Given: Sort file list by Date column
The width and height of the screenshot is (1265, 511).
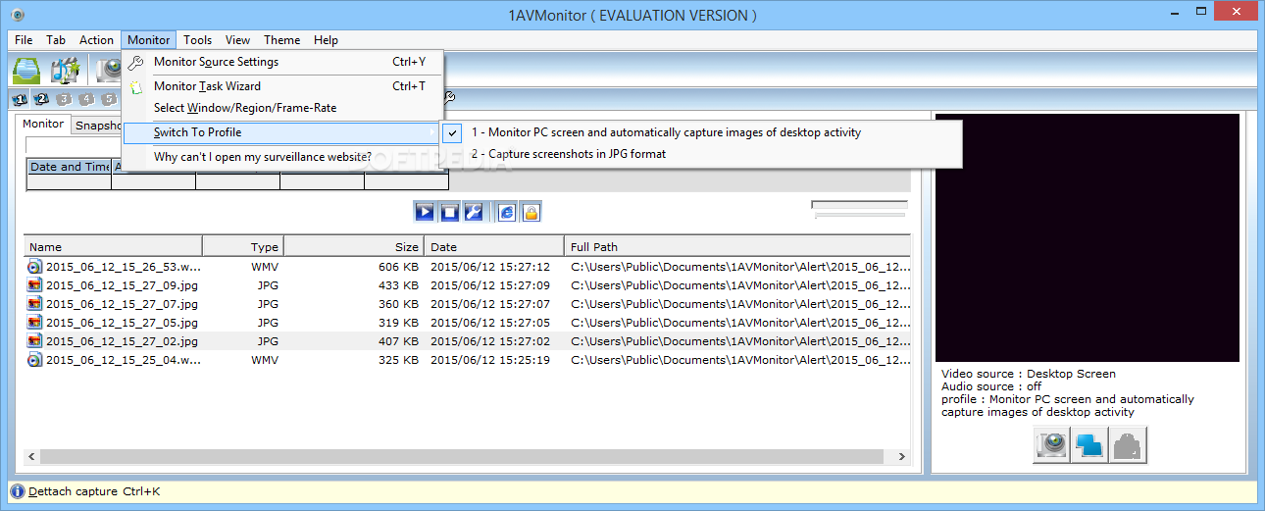Looking at the screenshot, I should coord(494,247).
